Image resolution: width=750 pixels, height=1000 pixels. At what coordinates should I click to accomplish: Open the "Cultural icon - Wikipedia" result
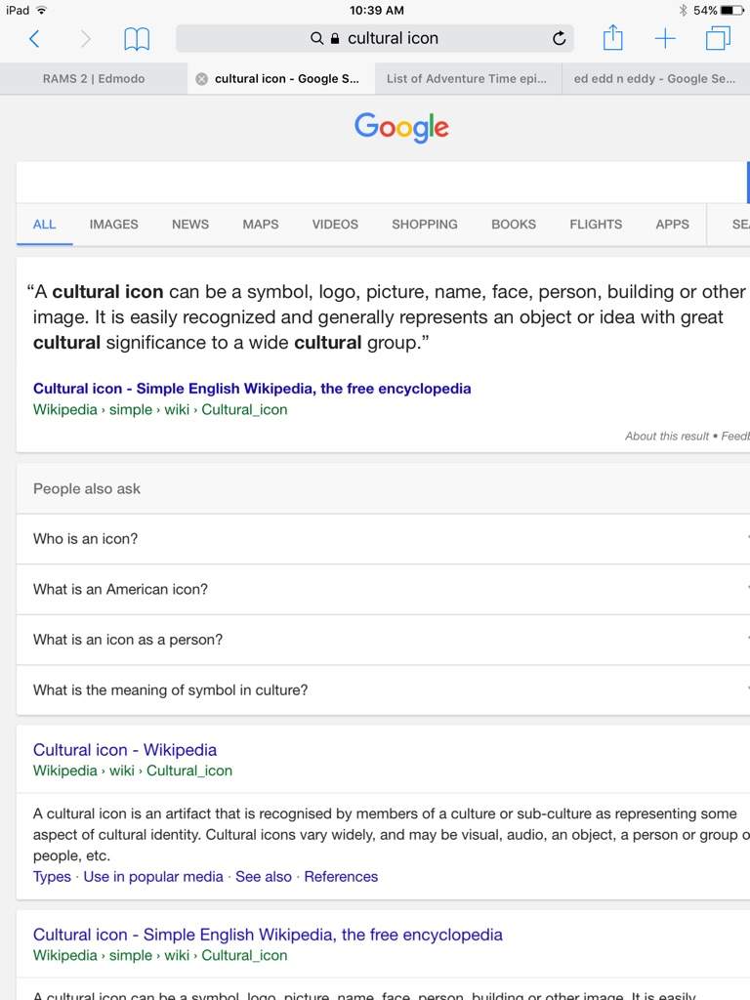(125, 750)
